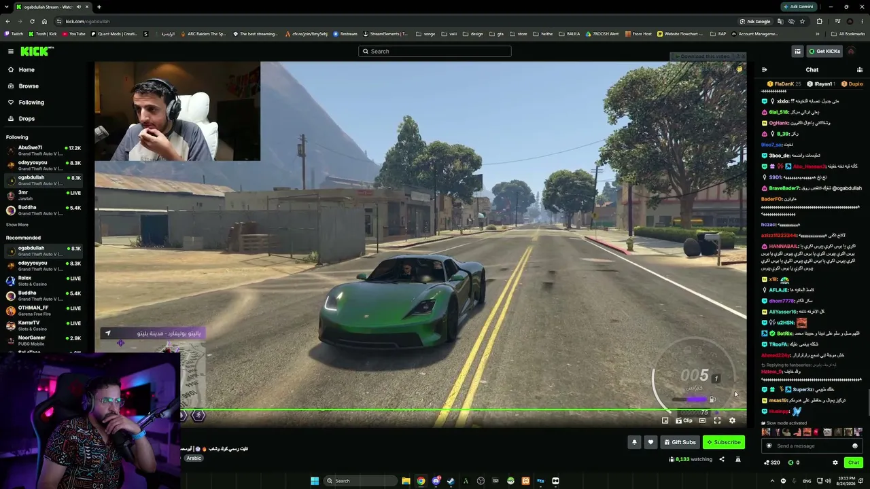Show more bookmarks via the overflow chevron

tap(818, 33)
